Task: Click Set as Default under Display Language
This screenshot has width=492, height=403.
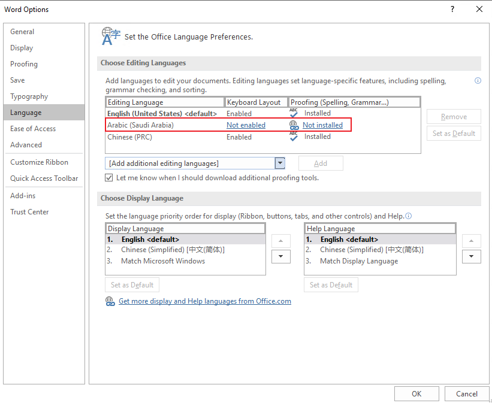Action: 132,285
